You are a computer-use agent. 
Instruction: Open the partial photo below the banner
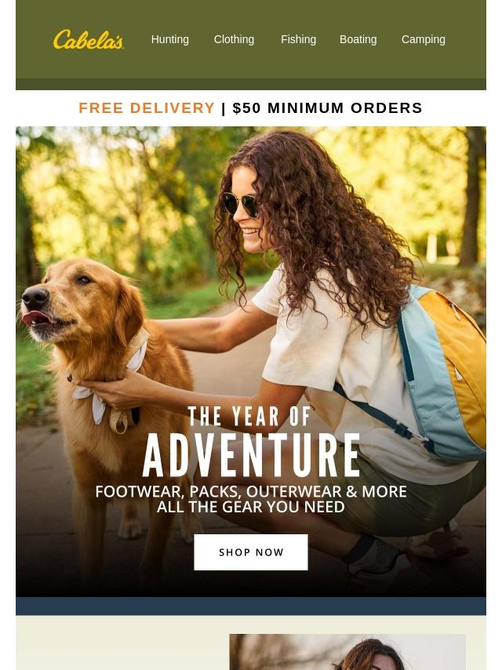pos(347,652)
